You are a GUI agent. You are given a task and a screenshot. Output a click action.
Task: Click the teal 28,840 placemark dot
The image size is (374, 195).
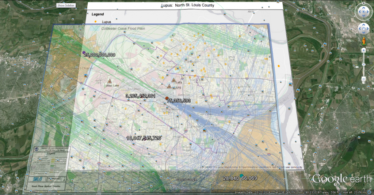[x=241, y=176]
